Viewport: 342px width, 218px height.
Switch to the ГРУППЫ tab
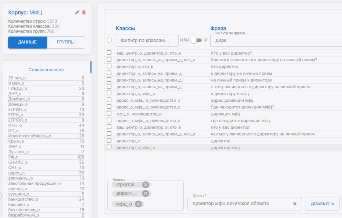point(66,42)
